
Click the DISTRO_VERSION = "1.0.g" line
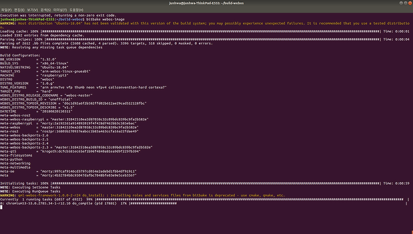pos(28,83)
